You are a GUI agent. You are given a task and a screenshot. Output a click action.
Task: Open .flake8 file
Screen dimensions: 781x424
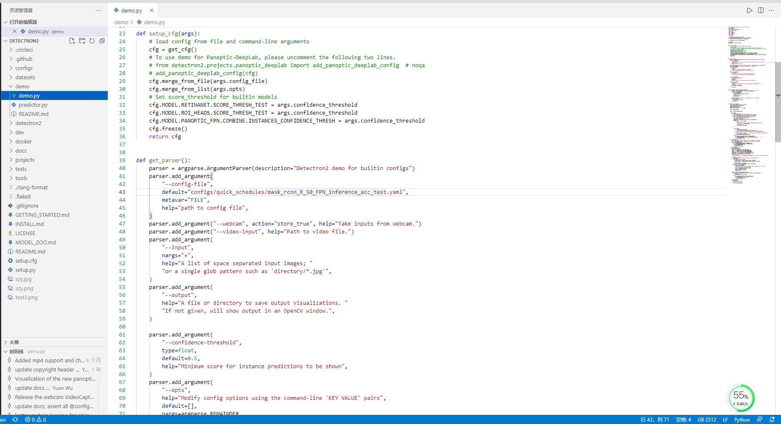tap(23, 196)
